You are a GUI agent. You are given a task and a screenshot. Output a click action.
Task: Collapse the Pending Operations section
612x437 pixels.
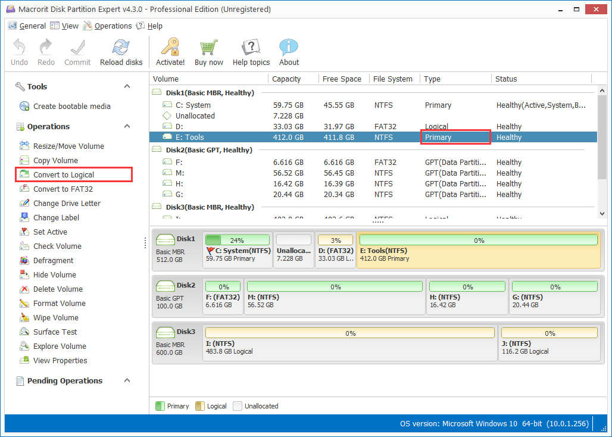pos(127,380)
